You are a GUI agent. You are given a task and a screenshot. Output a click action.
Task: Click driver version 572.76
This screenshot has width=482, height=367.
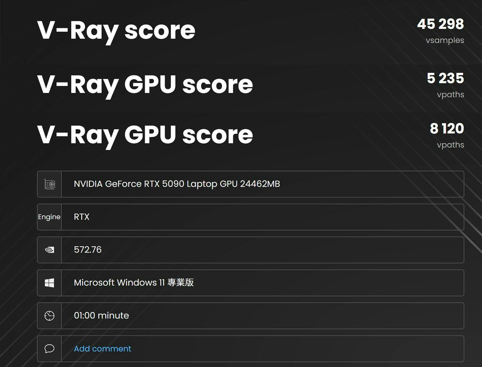tap(88, 250)
